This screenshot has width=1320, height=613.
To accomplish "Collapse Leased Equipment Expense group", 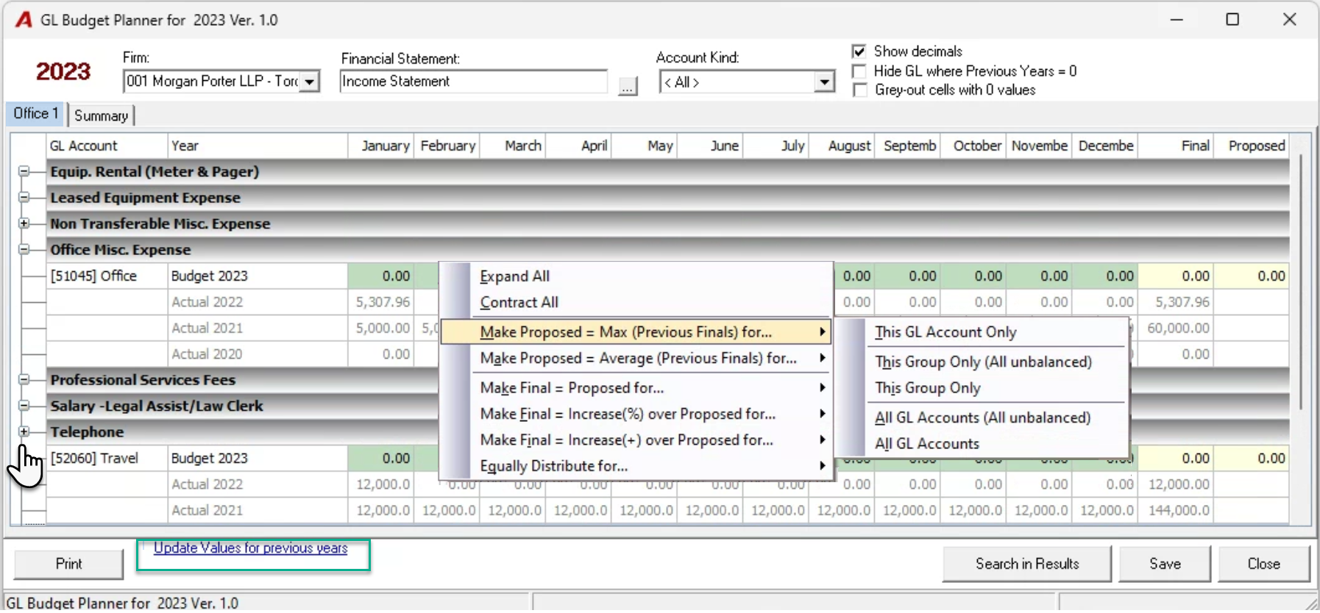I will (24, 197).
